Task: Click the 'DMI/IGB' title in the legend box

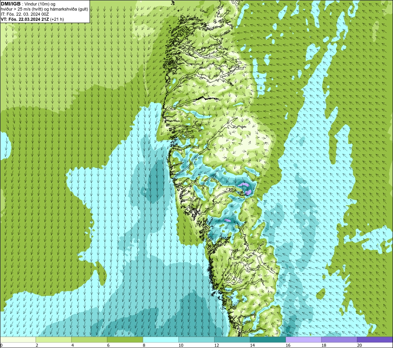Action: pos(11,4)
